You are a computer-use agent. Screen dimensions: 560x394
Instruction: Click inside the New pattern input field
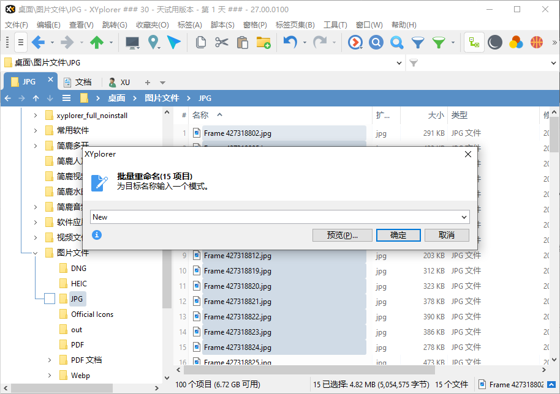[x=184, y=217]
